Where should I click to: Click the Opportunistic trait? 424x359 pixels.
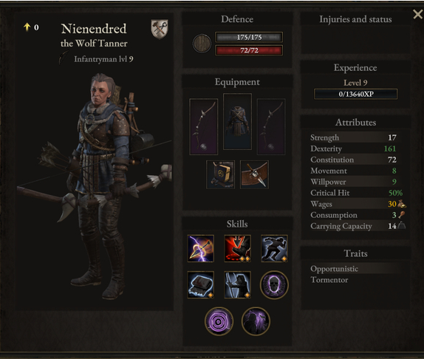[334, 269]
